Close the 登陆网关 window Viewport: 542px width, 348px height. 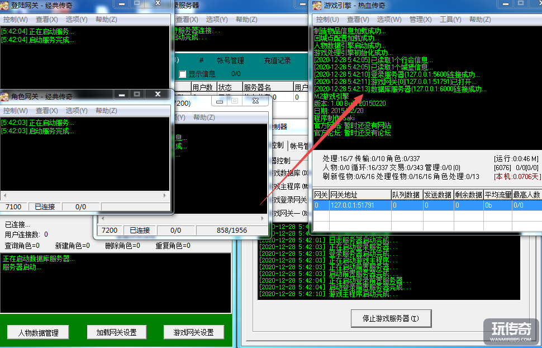[158, 3]
